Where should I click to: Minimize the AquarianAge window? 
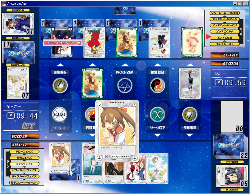(x=235, y=3)
